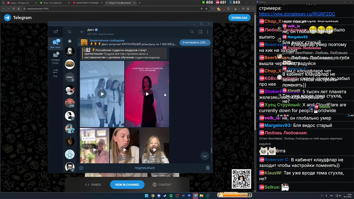
Task: Click the Meme Party progress bar widget
Action: click(235, 195)
